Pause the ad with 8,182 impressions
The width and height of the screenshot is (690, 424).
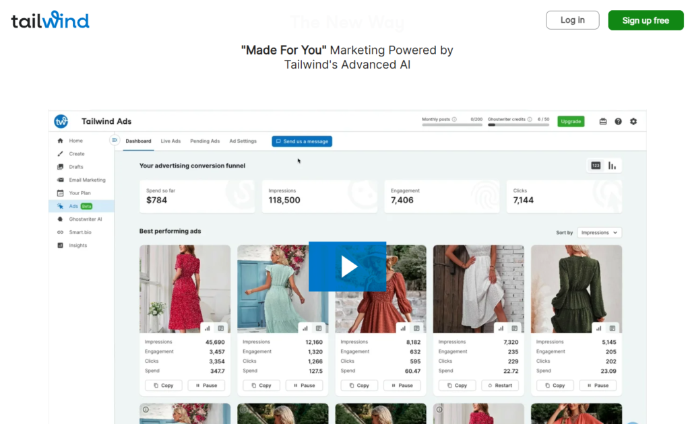point(402,386)
